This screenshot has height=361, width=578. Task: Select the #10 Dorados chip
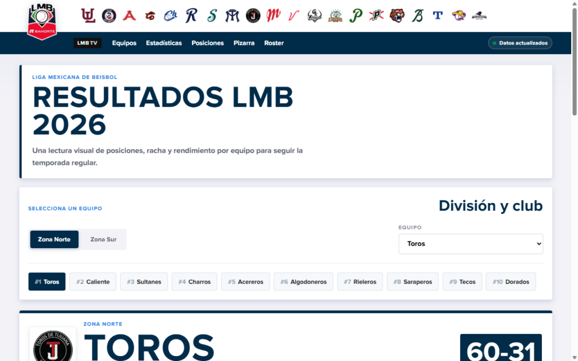click(511, 282)
